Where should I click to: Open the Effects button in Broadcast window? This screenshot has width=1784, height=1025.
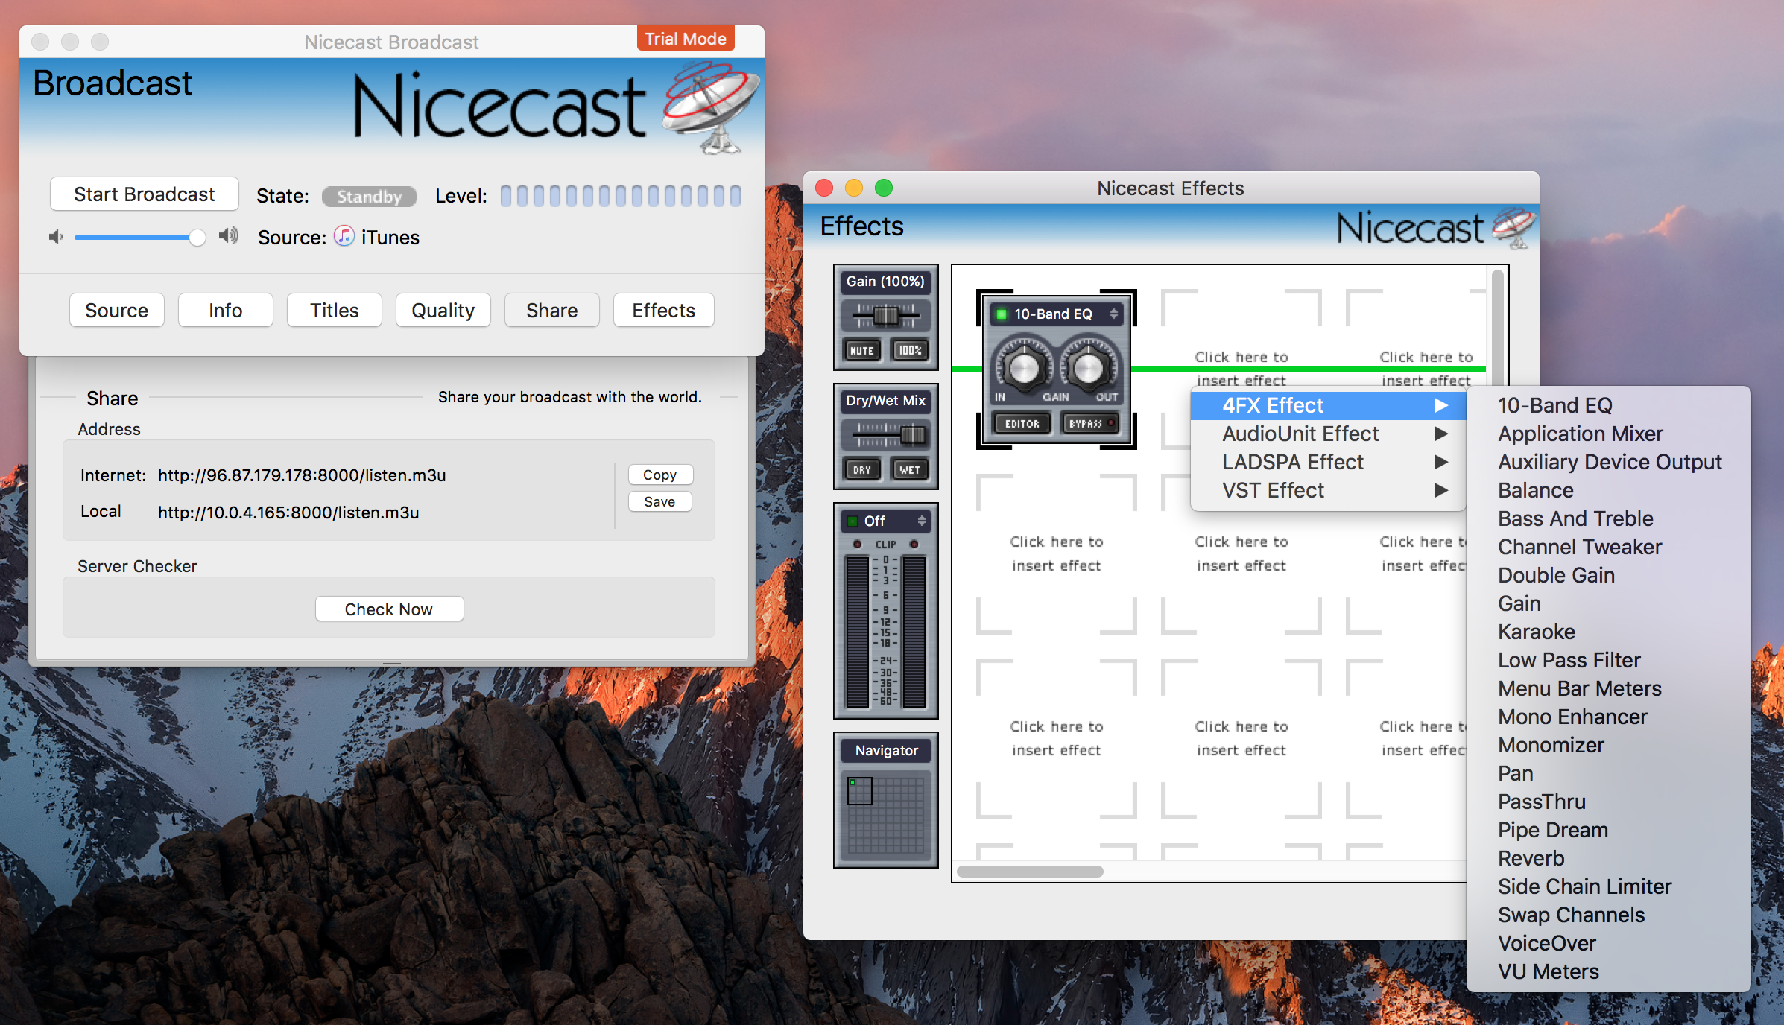click(x=663, y=311)
